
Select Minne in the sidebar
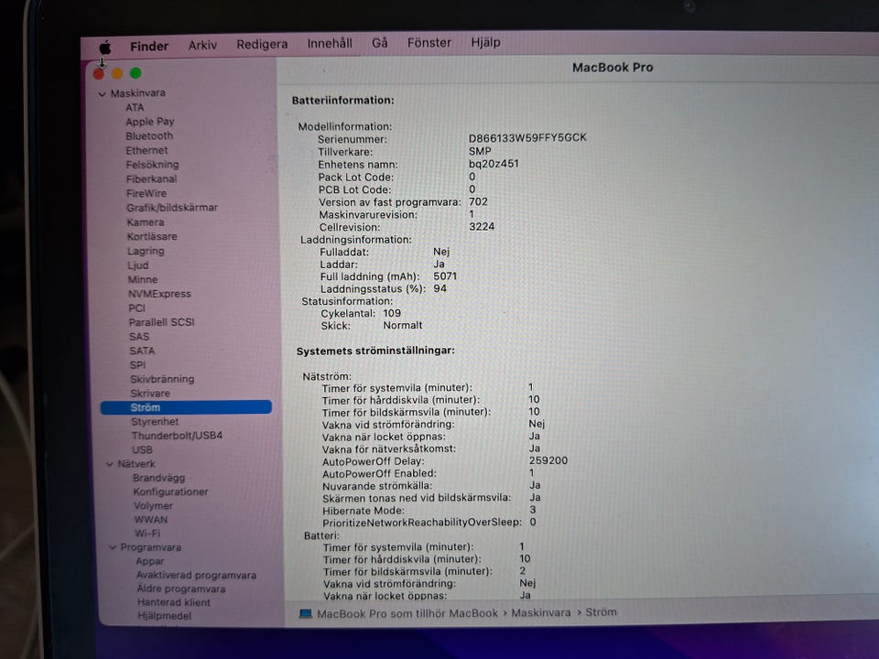click(x=143, y=280)
